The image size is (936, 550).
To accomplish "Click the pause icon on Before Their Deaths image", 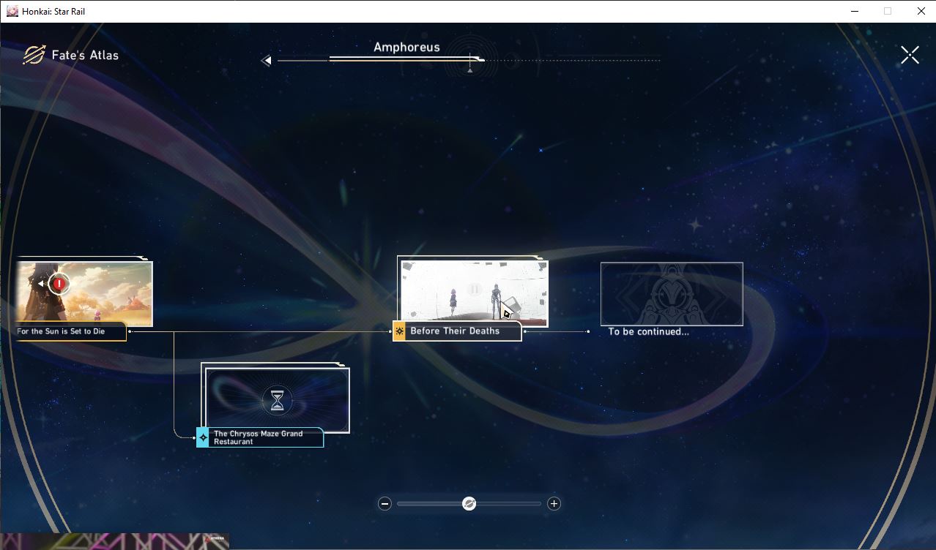I will click(x=474, y=290).
